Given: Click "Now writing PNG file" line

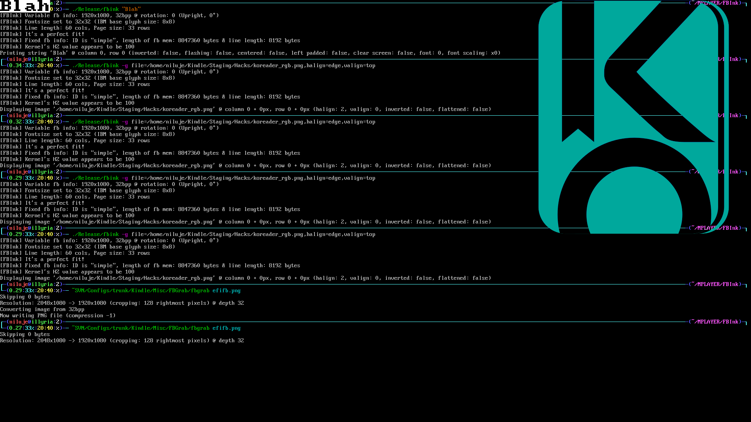Looking at the screenshot, I should [57, 316].
